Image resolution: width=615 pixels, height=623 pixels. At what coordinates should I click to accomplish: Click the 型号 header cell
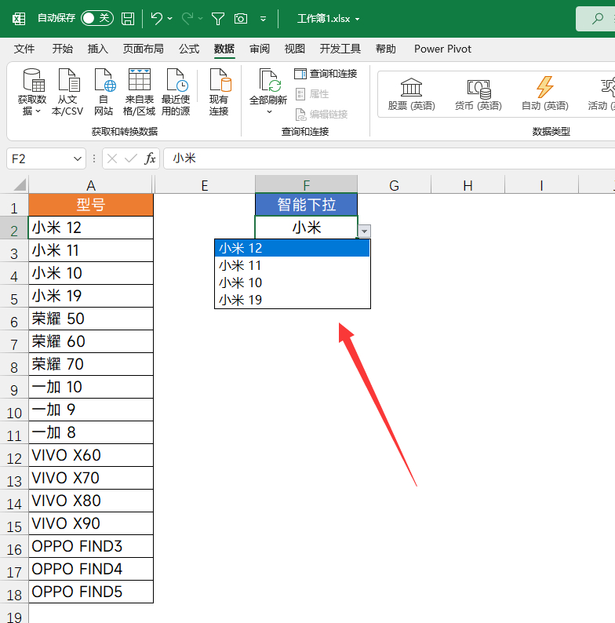(x=91, y=205)
